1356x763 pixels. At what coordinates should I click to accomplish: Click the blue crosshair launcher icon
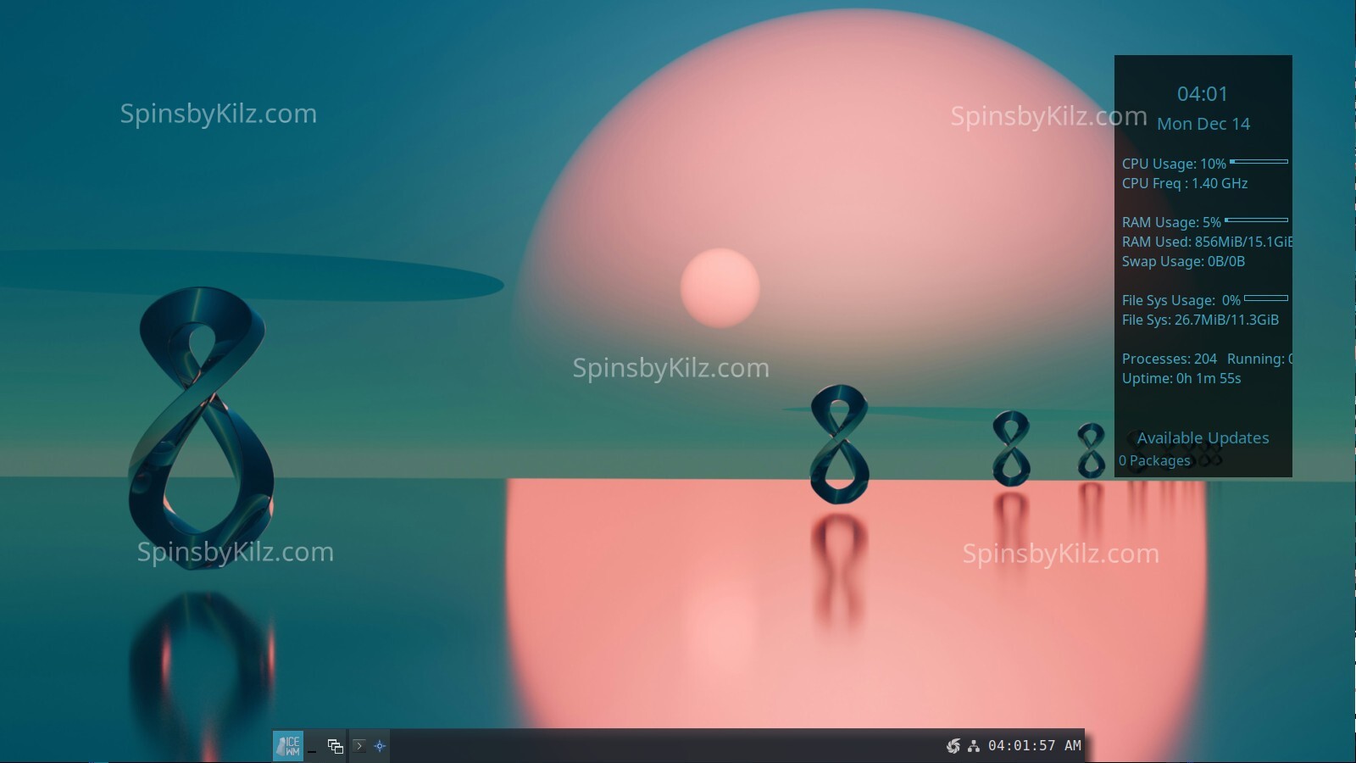(380, 746)
